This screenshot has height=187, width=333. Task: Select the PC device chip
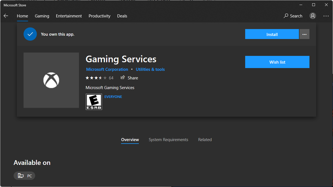point(24,176)
